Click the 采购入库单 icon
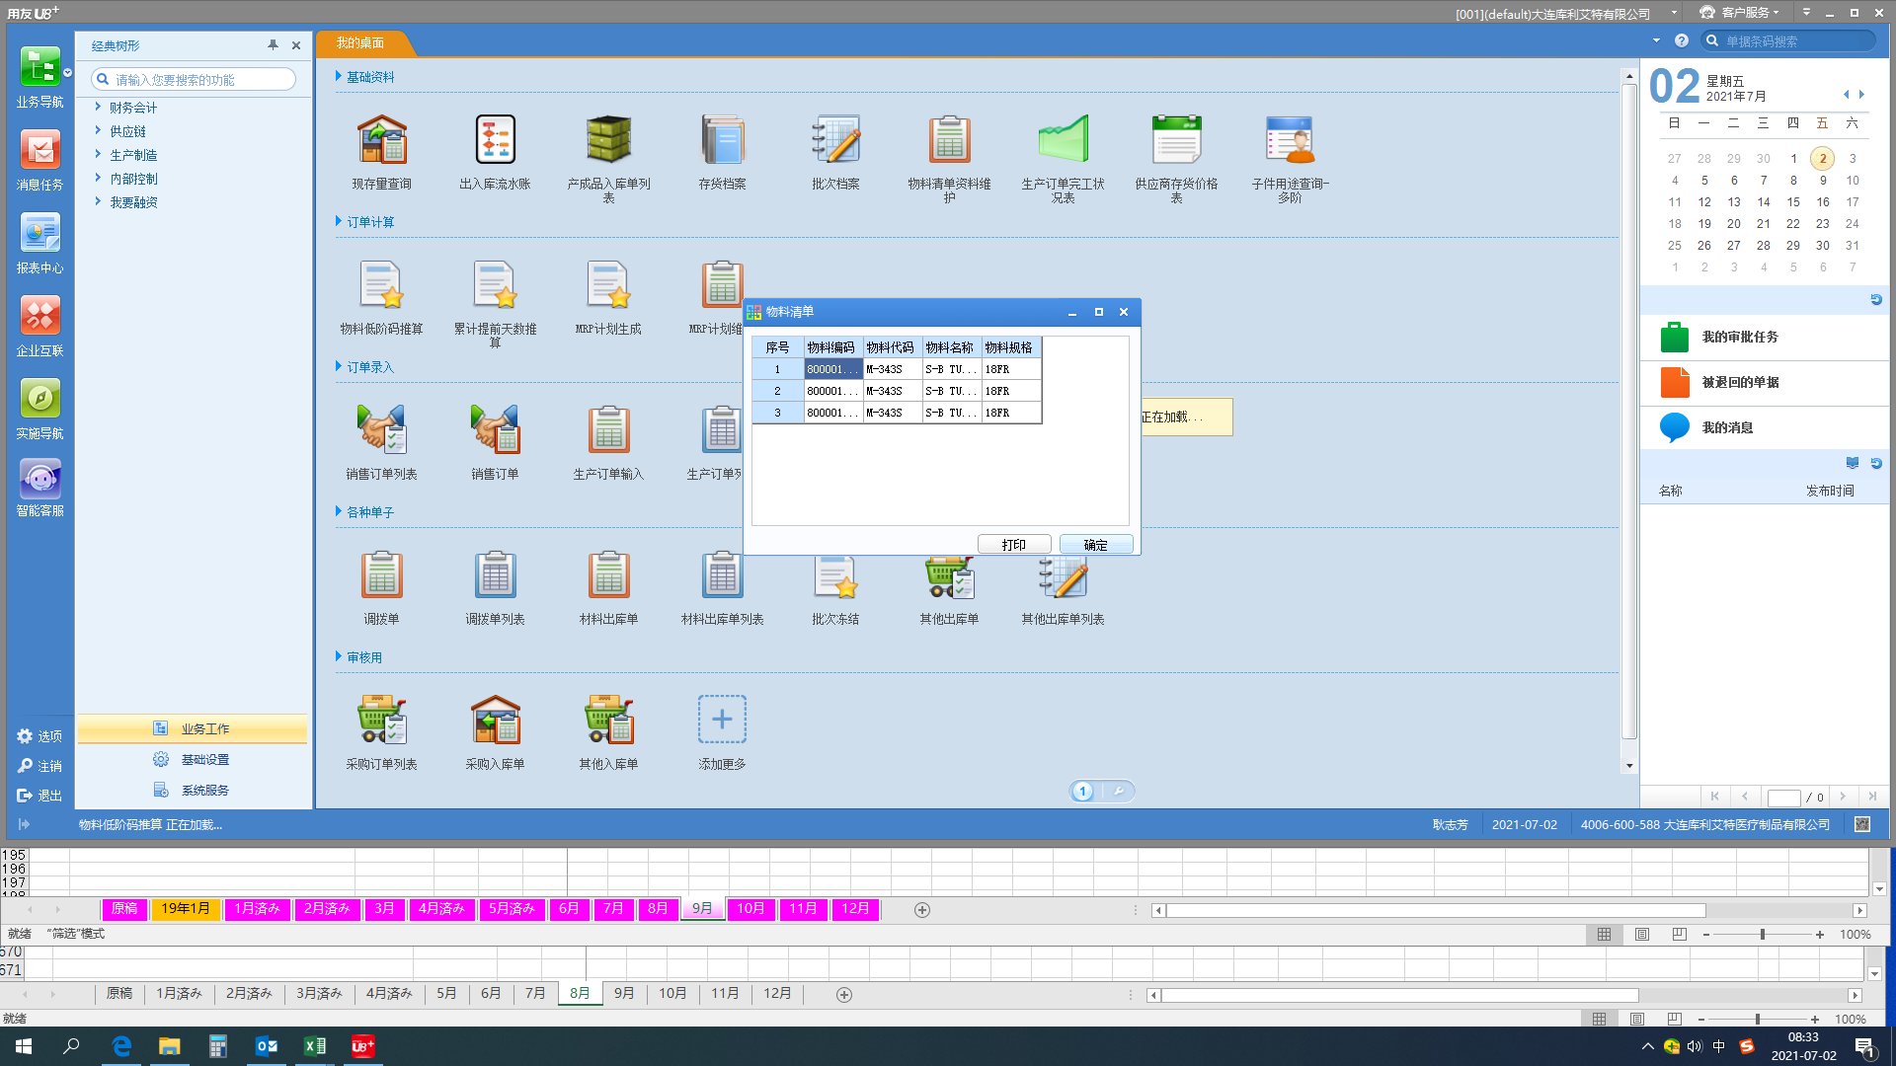 click(x=495, y=721)
